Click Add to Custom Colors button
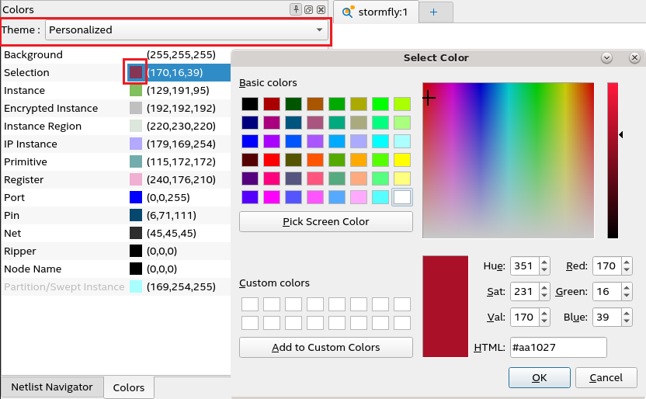 (x=325, y=347)
